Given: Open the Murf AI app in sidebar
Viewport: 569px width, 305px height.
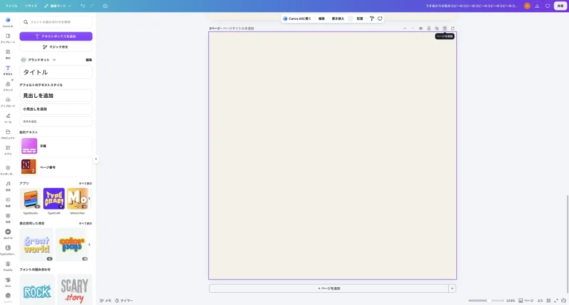Looking at the screenshot, I should [8, 233].
